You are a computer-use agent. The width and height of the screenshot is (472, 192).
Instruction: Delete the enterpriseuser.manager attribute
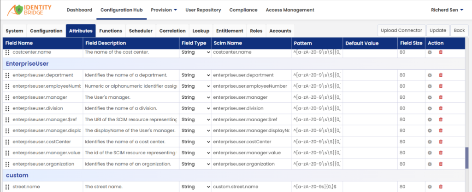click(x=441, y=97)
